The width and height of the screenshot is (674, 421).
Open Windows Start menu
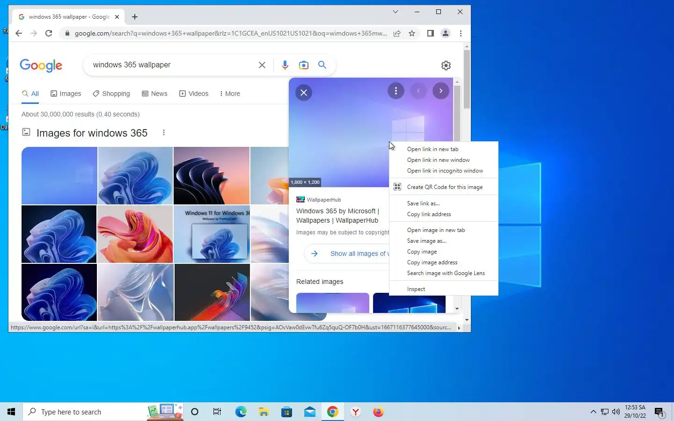(11, 412)
